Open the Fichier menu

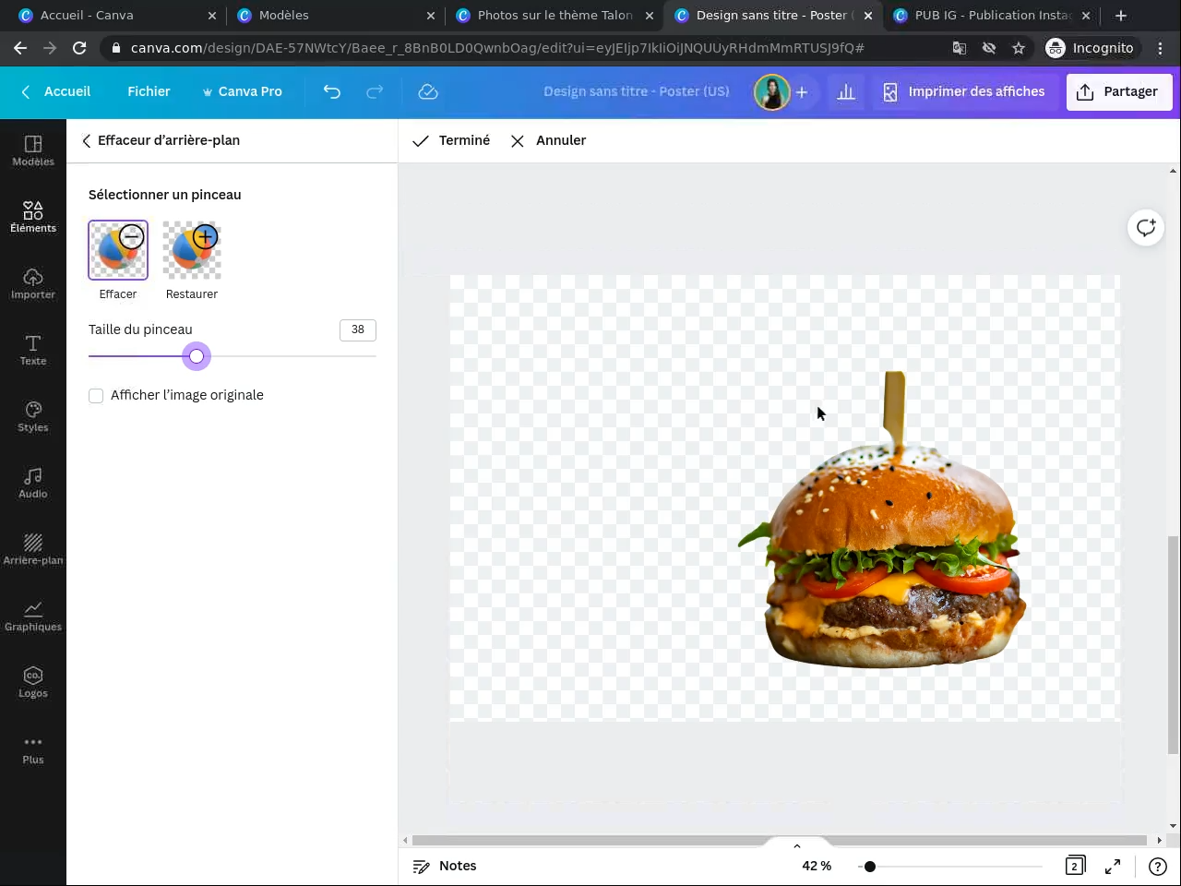pyautogui.click(x=149, y=91)
